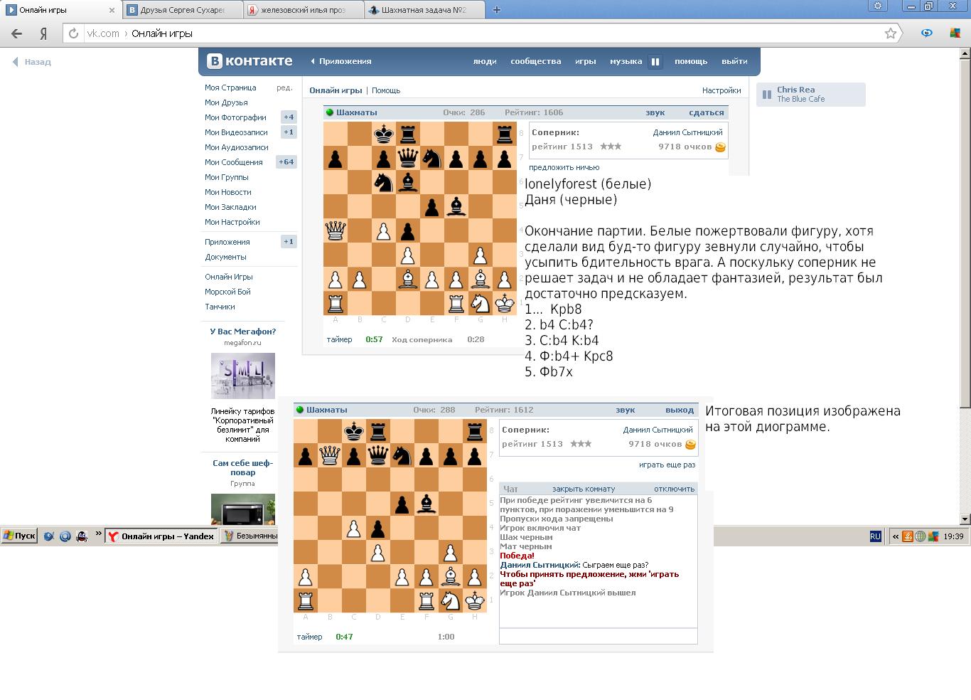Open Мои Фотографии in sidebar

click(x=235, y=117)
